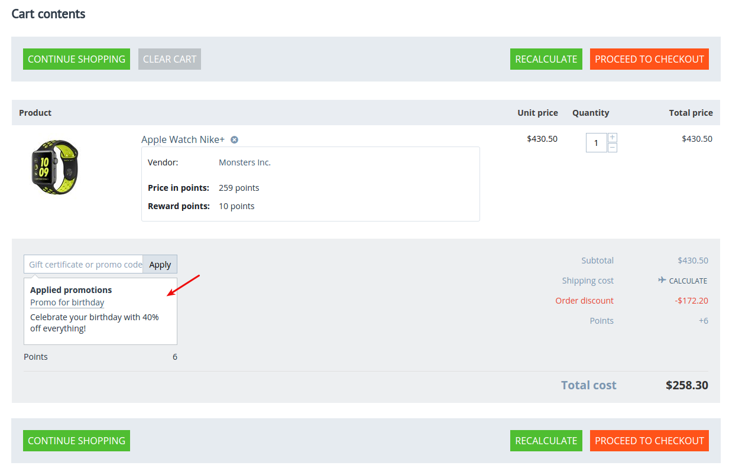The image size is (729, 472).
Task: Click the top Continue Shopping button
Action: coord(76,59)
